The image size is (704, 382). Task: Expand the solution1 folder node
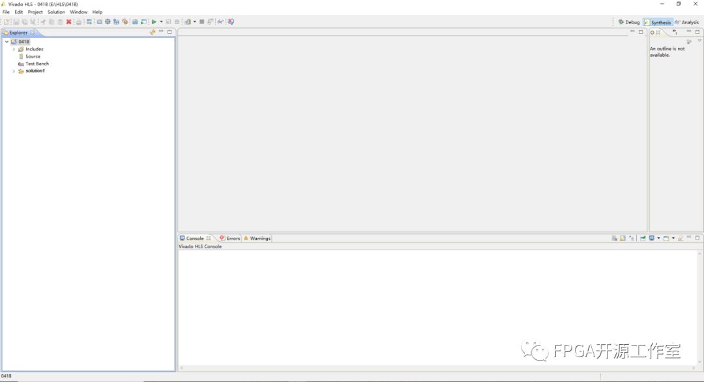(14, 71)
